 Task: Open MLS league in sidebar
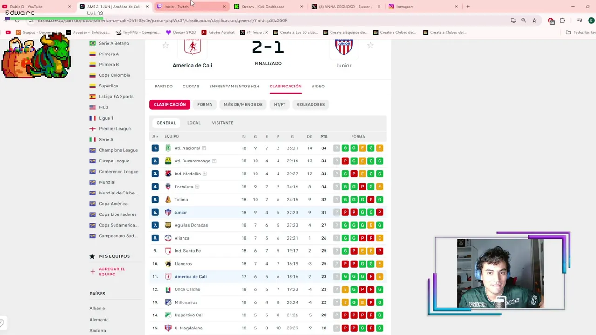pos(103,107)
